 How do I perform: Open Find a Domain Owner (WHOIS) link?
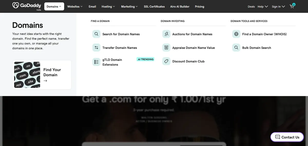(264, 34)
